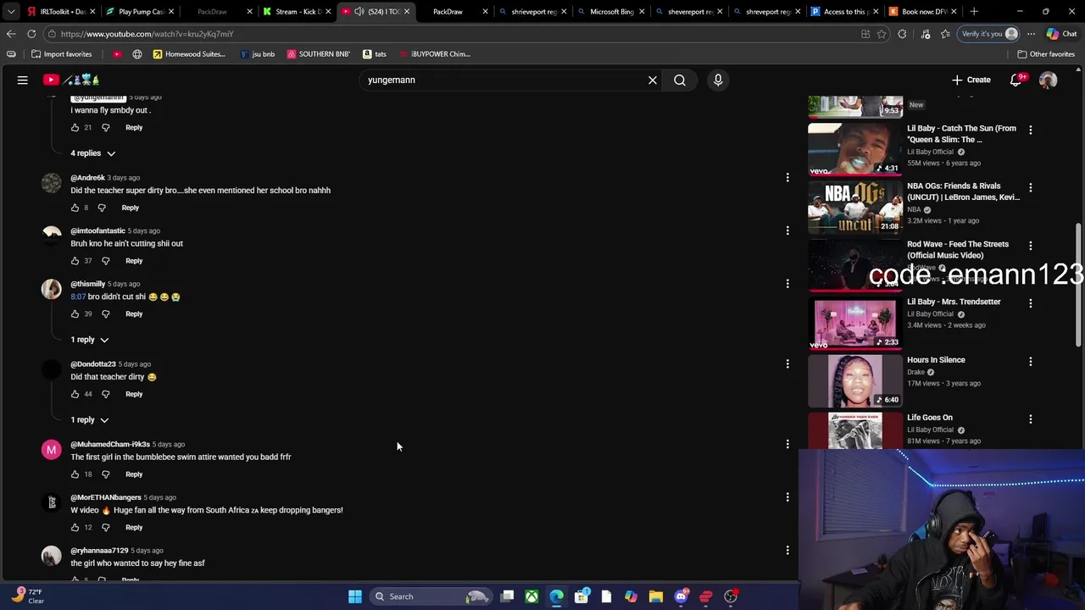The image size is (1085, 610).
Task: Open options menu for @Dondotta23 comment
Action: coord(787,364)
